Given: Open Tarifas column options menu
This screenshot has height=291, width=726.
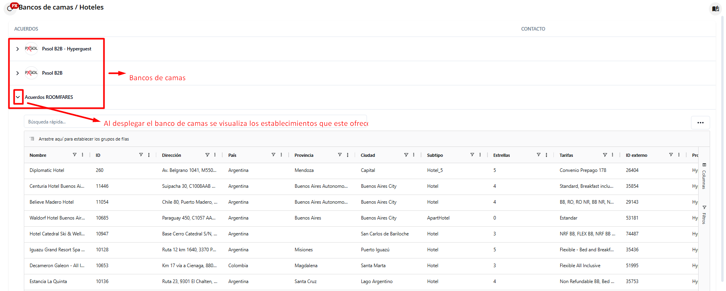Looking at the screenshot, I should 612,155.
